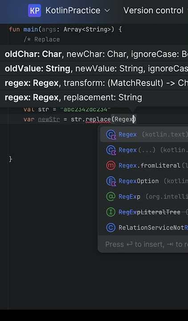Click the green annotation icon for RegExp
This screenshot has width=188, height=321.
pyautogui.click(x=110, y=197)
